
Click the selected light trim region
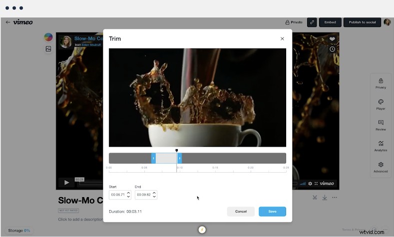[166, 158]
